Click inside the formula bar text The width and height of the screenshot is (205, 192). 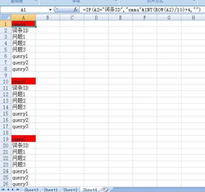coord(140,10)
